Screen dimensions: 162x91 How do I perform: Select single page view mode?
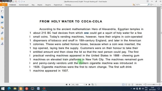coord(123,84)
